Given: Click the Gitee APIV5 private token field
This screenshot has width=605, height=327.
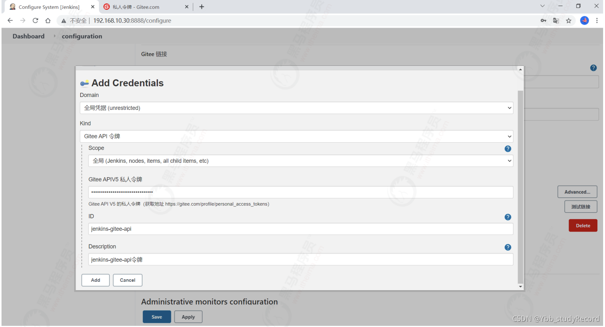Looking at the screenshot, I should (x=301, y=192).
